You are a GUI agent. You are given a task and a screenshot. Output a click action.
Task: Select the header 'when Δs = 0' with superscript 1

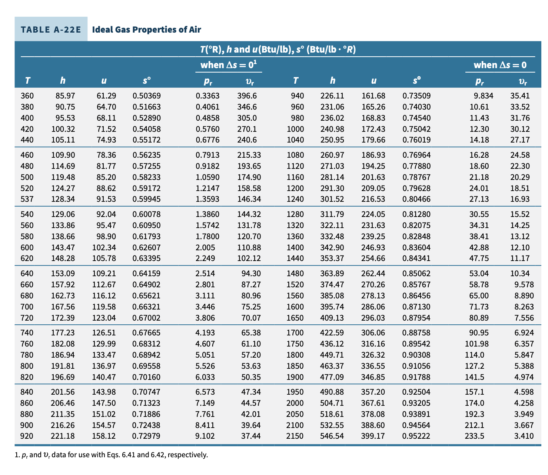coord(229,65)
